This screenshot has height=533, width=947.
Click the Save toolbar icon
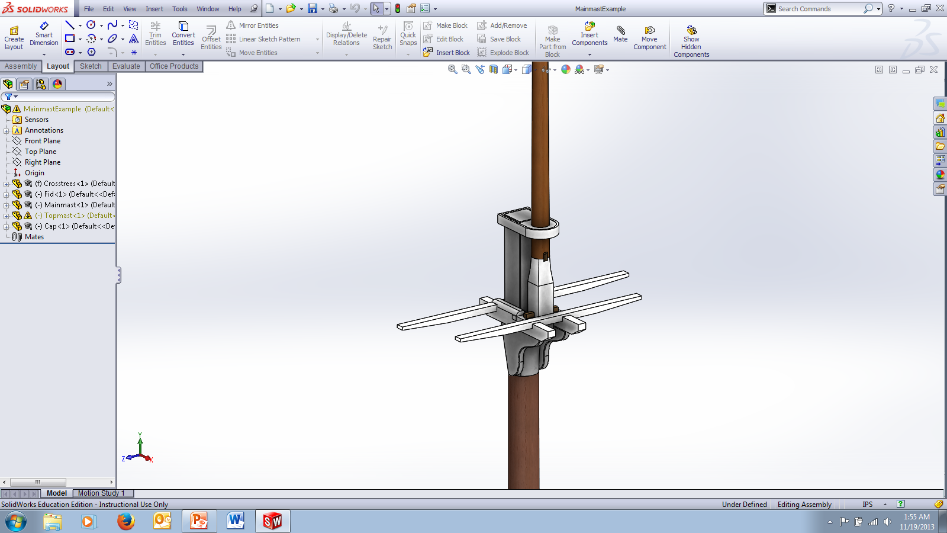[x=313, y=8]
